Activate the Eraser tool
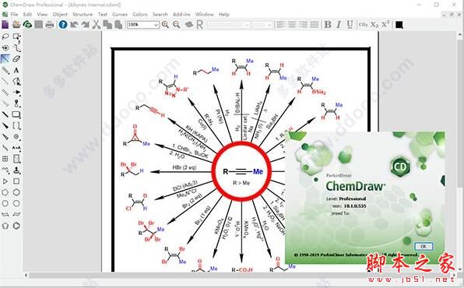464x288 pixels. coord(16,58)
